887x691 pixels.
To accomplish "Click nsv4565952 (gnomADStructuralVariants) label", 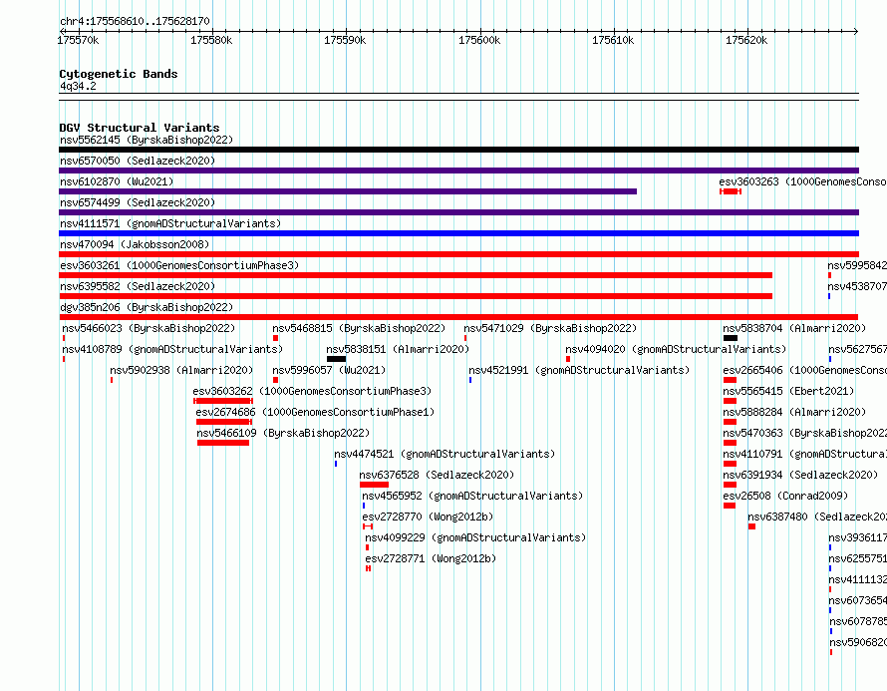I will pos(473,496).
